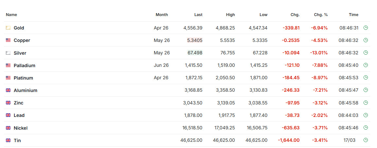Viewport: 377px width, 148px height.
Task: Open the Silver commodity link
Action: (x=20, y=53)
